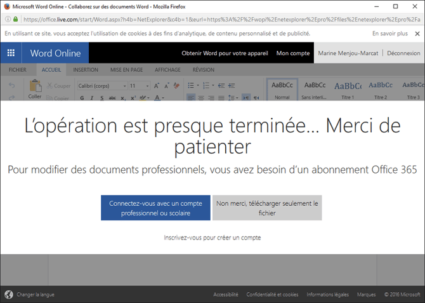Apply the Titre 2 style
The image size is (425, 303).
pyautogui.click(x=381, y=90)
